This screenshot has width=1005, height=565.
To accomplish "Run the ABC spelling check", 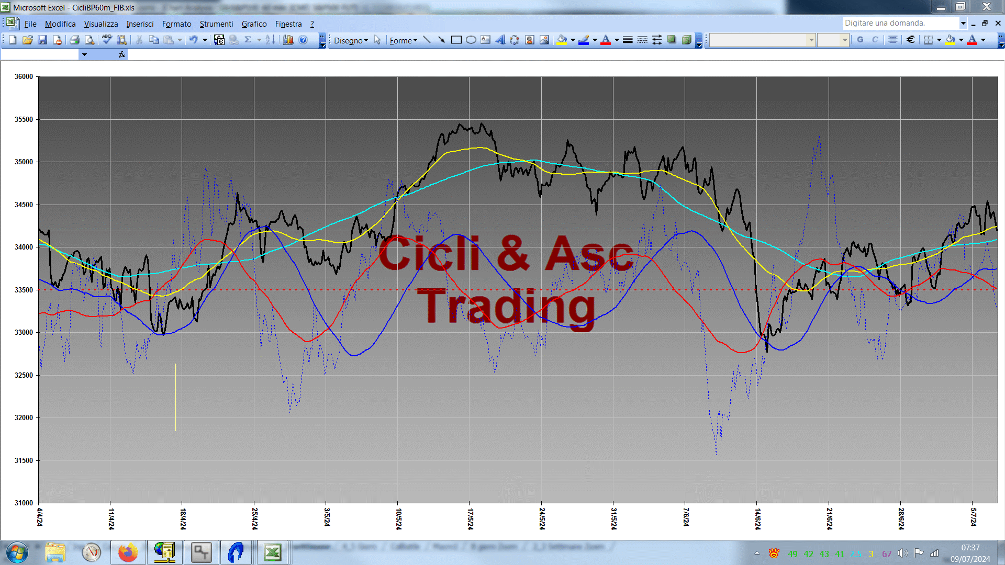I will (x=107, y=40).
